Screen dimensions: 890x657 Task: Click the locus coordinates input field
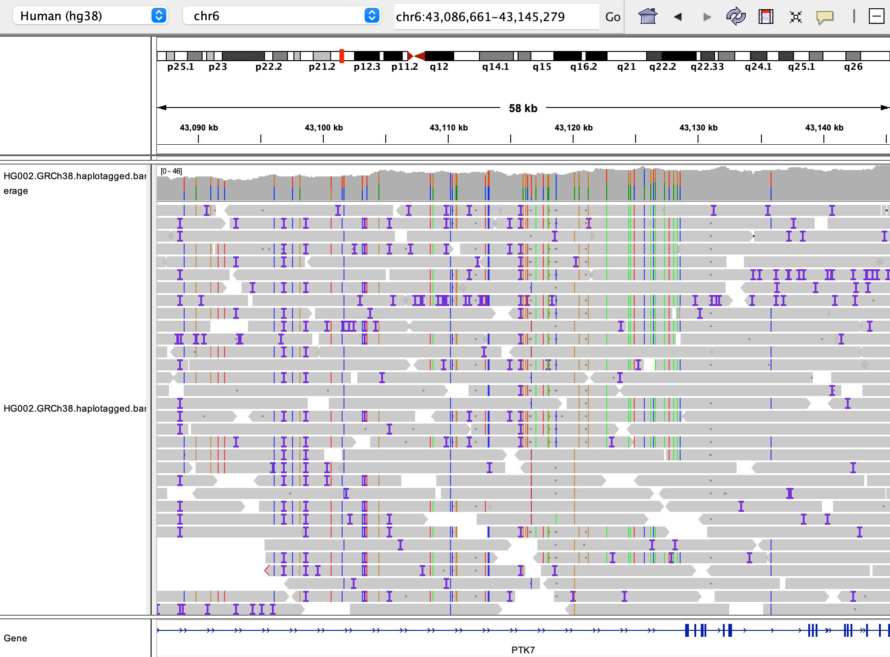(x=496, y=17)
